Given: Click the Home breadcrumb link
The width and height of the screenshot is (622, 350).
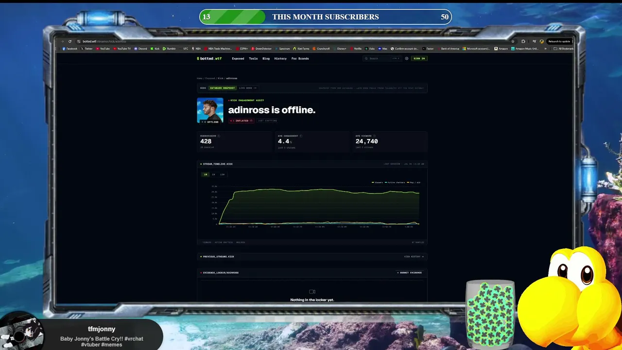Looking at the screenshot, I should [x=199, y=78].
